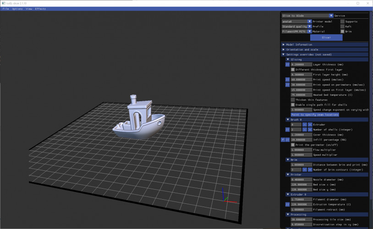Click the Print speed on perimeters field
This screenshot has width=373, height=229.
pyautogui.click(x=302, y=85)
